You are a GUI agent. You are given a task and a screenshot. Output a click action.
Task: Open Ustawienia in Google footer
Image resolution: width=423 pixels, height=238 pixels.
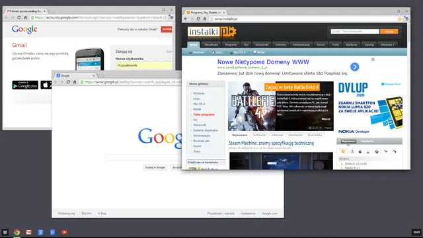(x=248, y=214)
